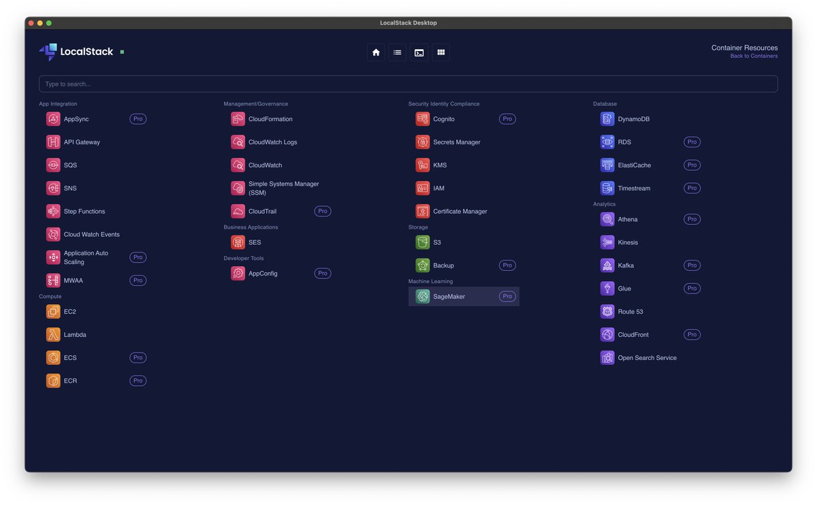Select the Lambda service icon
This screenshot has height=505, width=817.
(53, 335)
